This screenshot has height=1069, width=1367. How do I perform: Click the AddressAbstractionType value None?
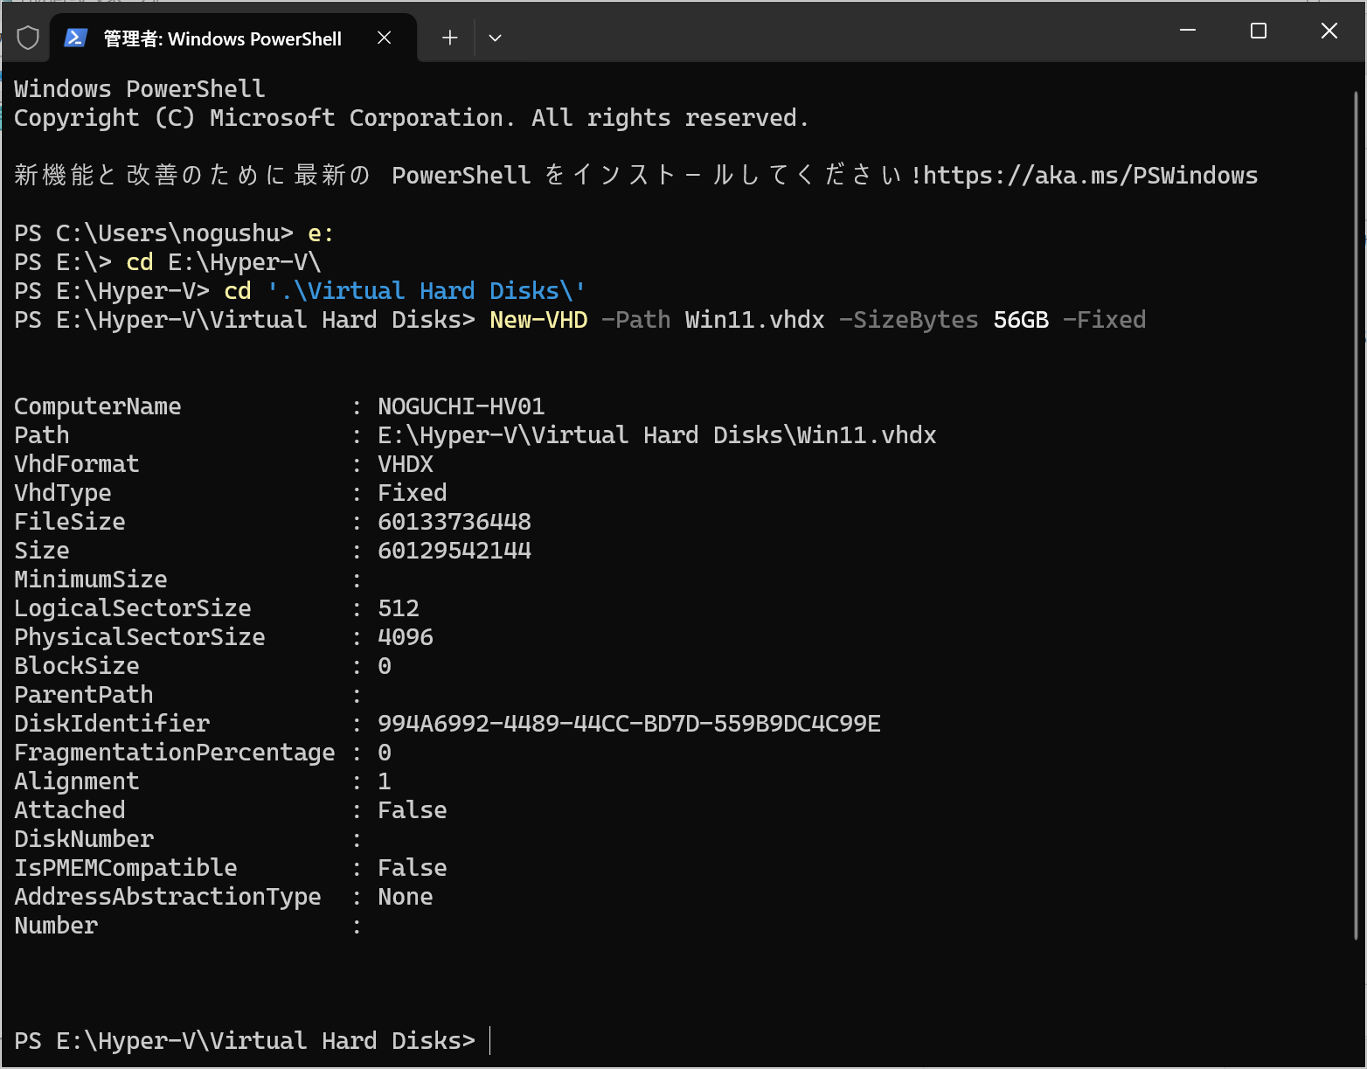(x=406, y=897)
